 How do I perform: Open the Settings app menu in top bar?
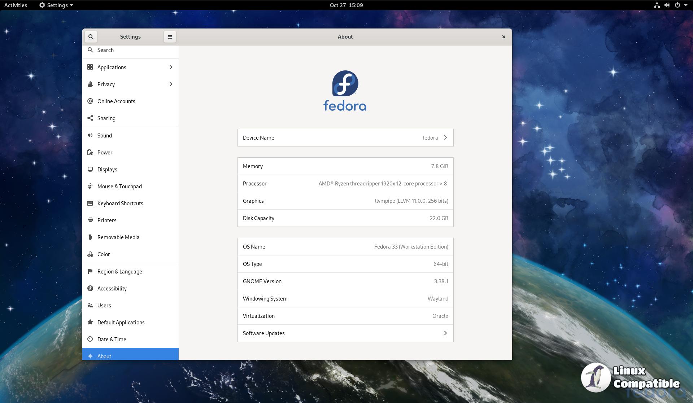(x=56, y=5)
